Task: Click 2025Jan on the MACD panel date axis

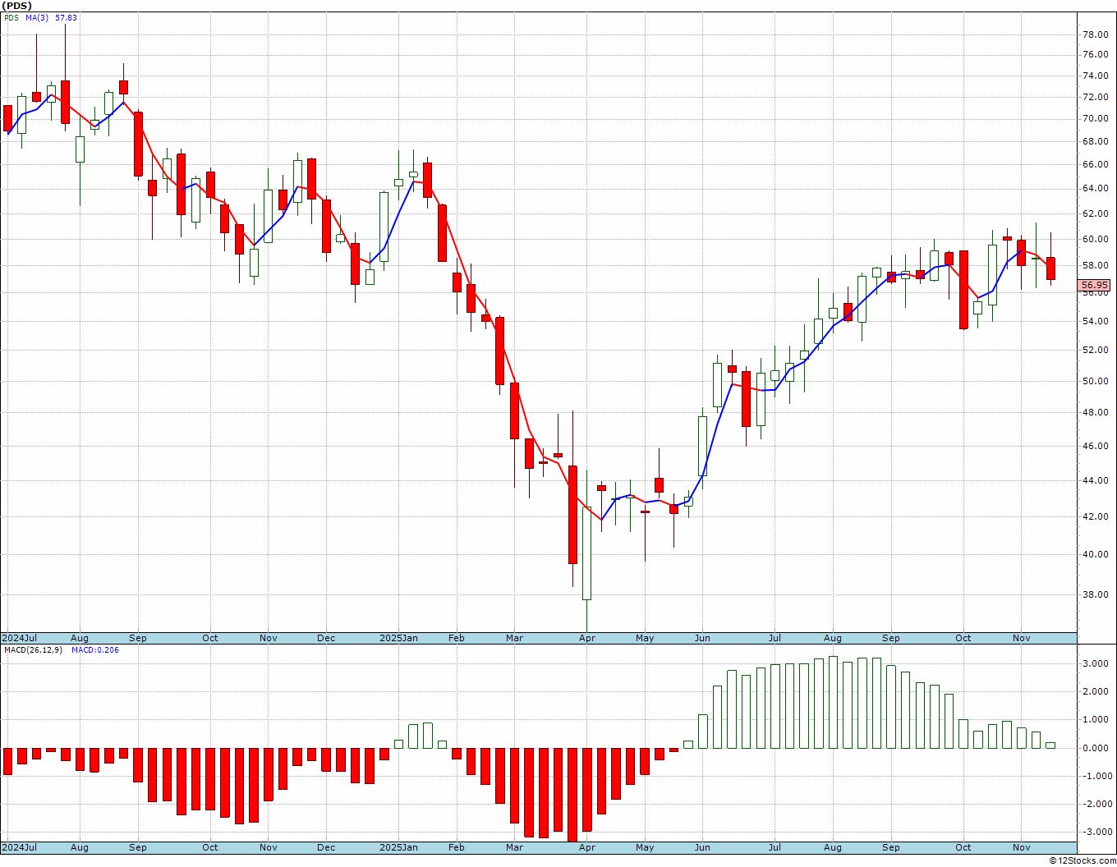Action: (399, 847)
